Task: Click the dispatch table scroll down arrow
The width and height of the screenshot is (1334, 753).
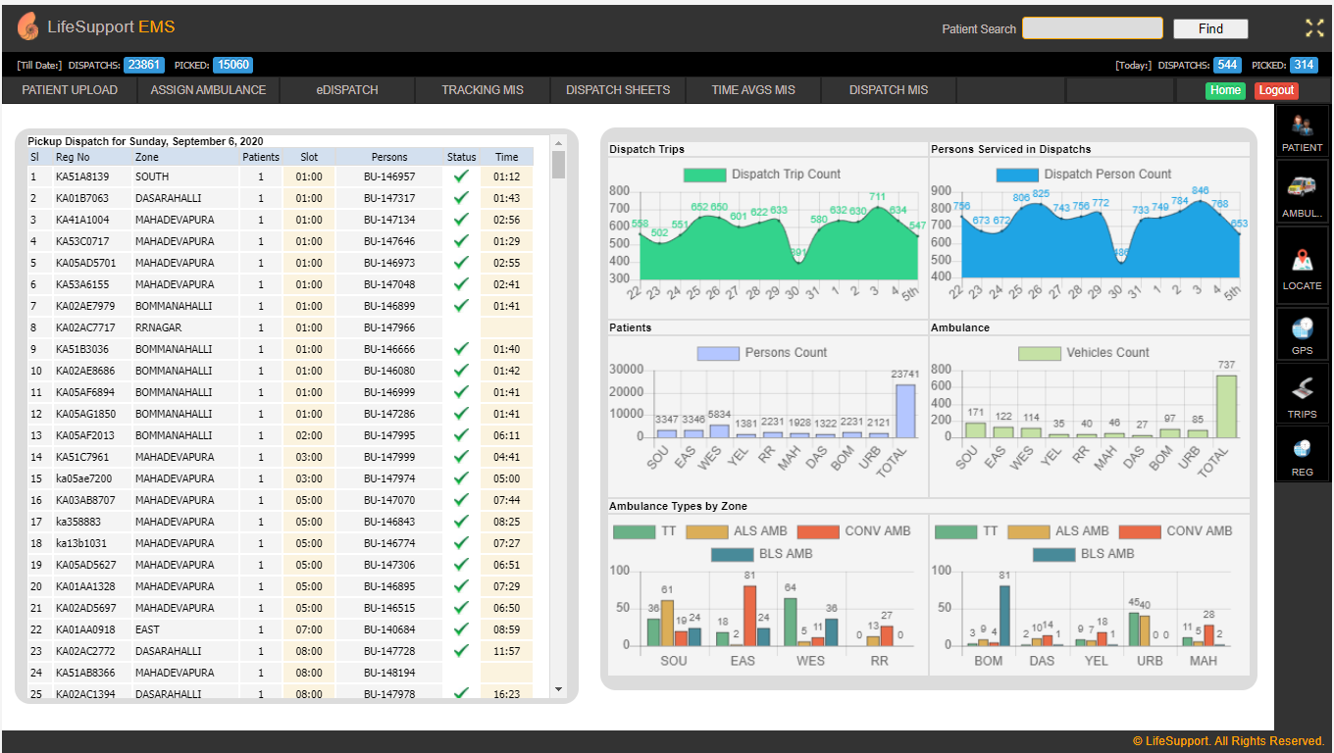Action: [x=559, y=689]
